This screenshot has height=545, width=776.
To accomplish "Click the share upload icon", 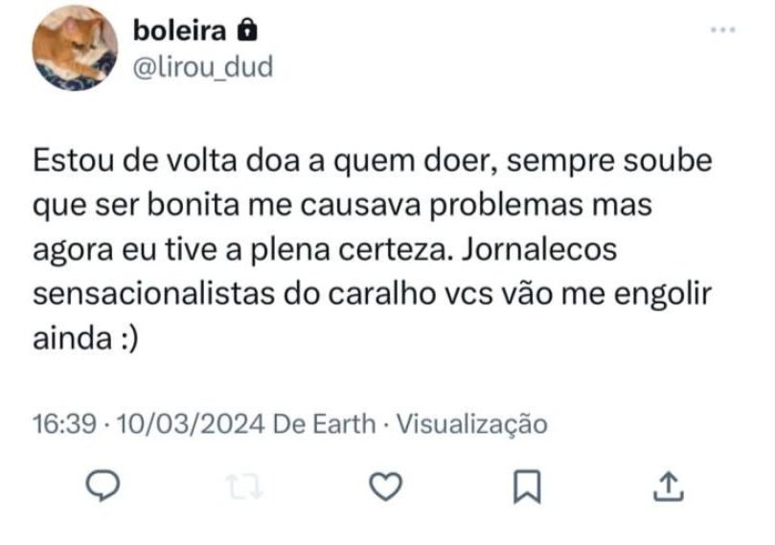I will [x=667, y=487].
